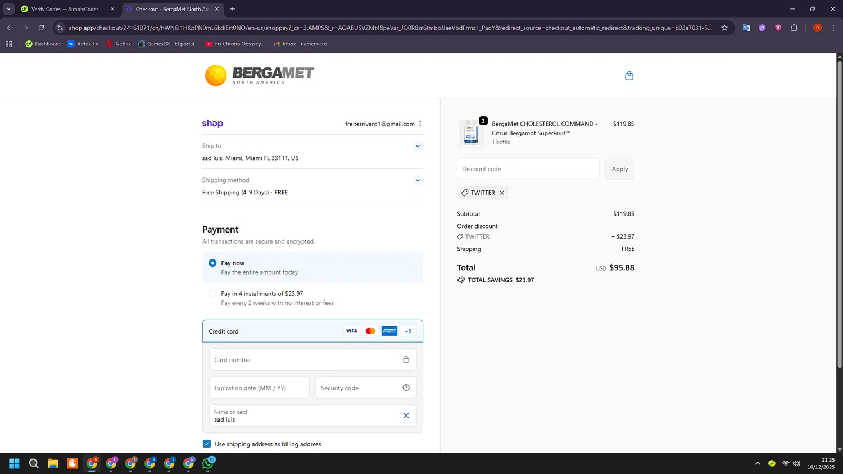843x474 pixels.
Task: Focus the Card number field
Action: pos(312,359)
